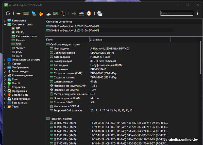Select Безопасность in the tree
The image size is (203, 145).
coord(20,95)
